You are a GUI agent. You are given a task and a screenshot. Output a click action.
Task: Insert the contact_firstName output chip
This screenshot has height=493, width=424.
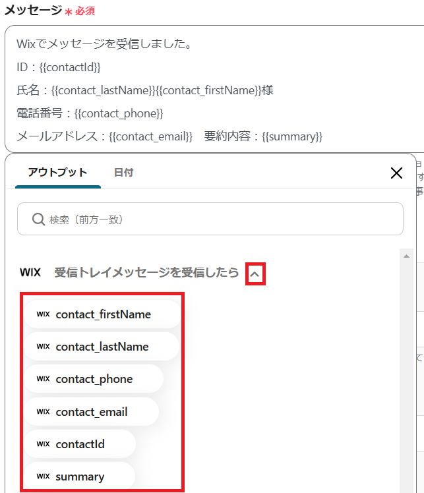pyautogui.click(x=103, y=314)
